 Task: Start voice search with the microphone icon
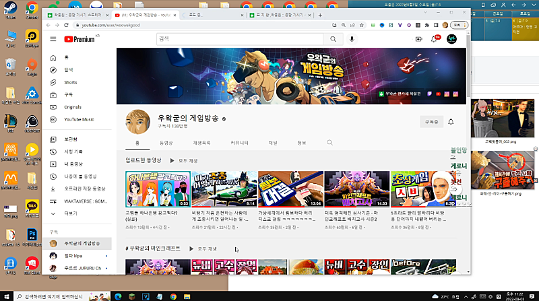(352, 39)
